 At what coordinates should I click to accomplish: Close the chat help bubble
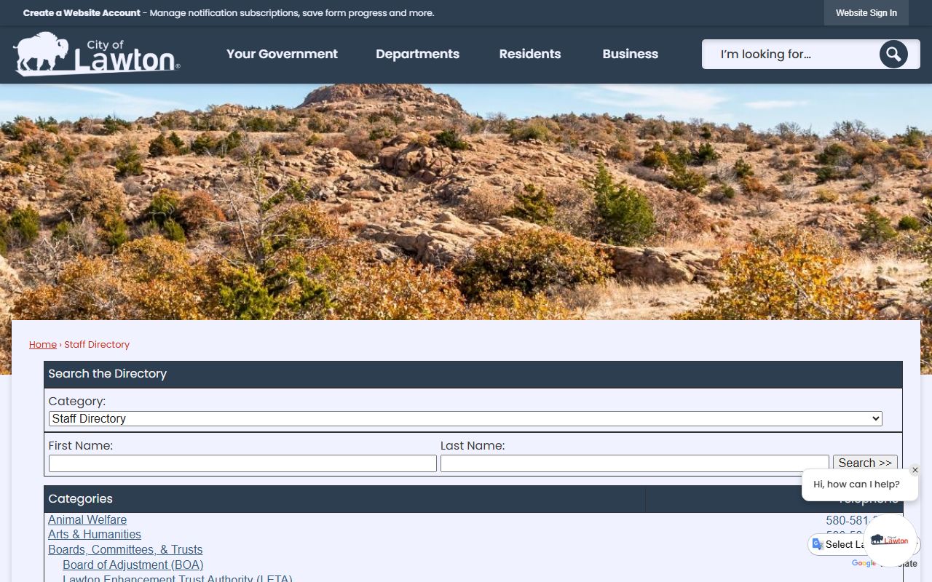(x=915, y=470)
